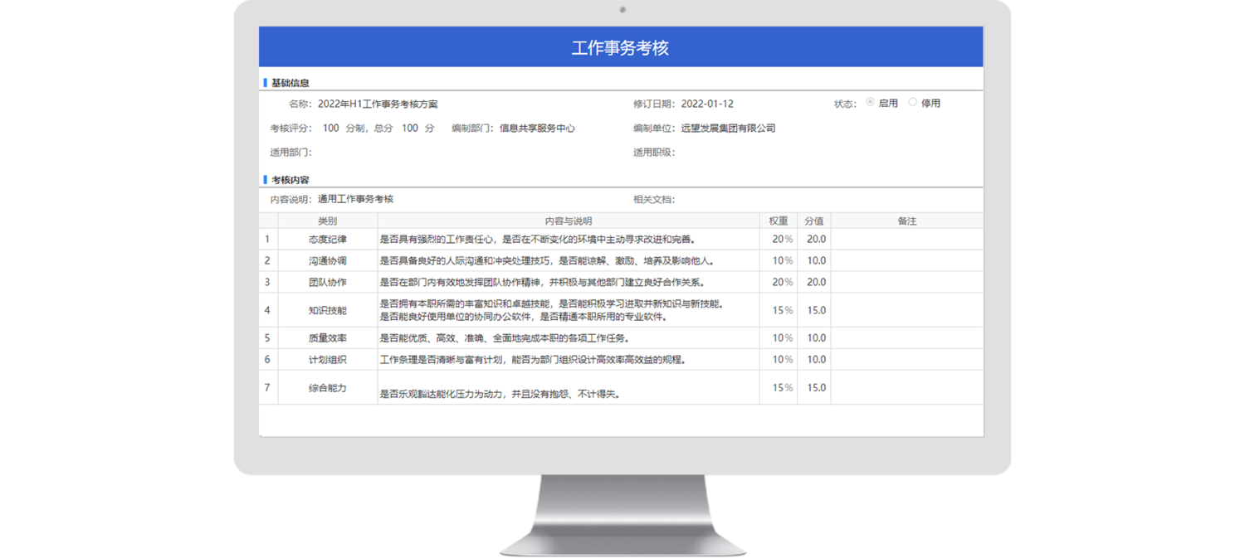This screenshot has height=558, width=1245.
Task: Select row number 6 for 计划组织
Action: click(267, 360)
